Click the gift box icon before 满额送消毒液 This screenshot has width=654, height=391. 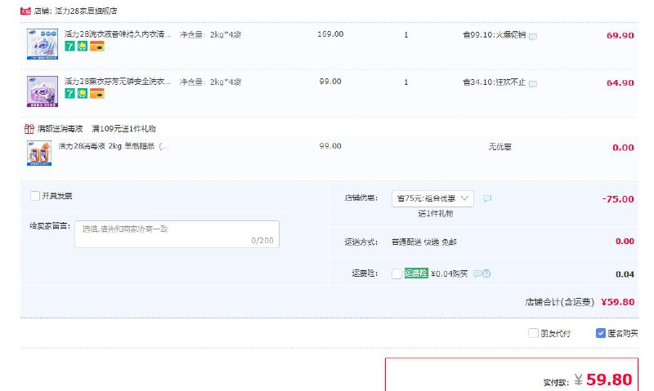(x=29, y=129)
